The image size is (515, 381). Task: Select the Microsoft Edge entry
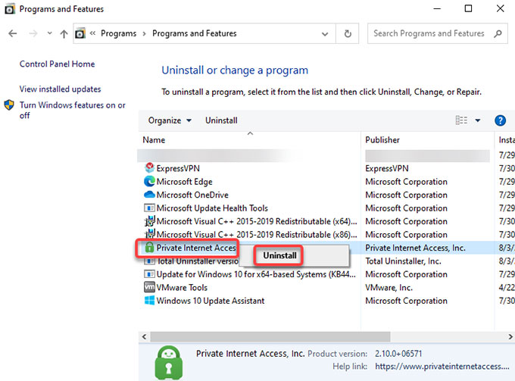point(184,182)
